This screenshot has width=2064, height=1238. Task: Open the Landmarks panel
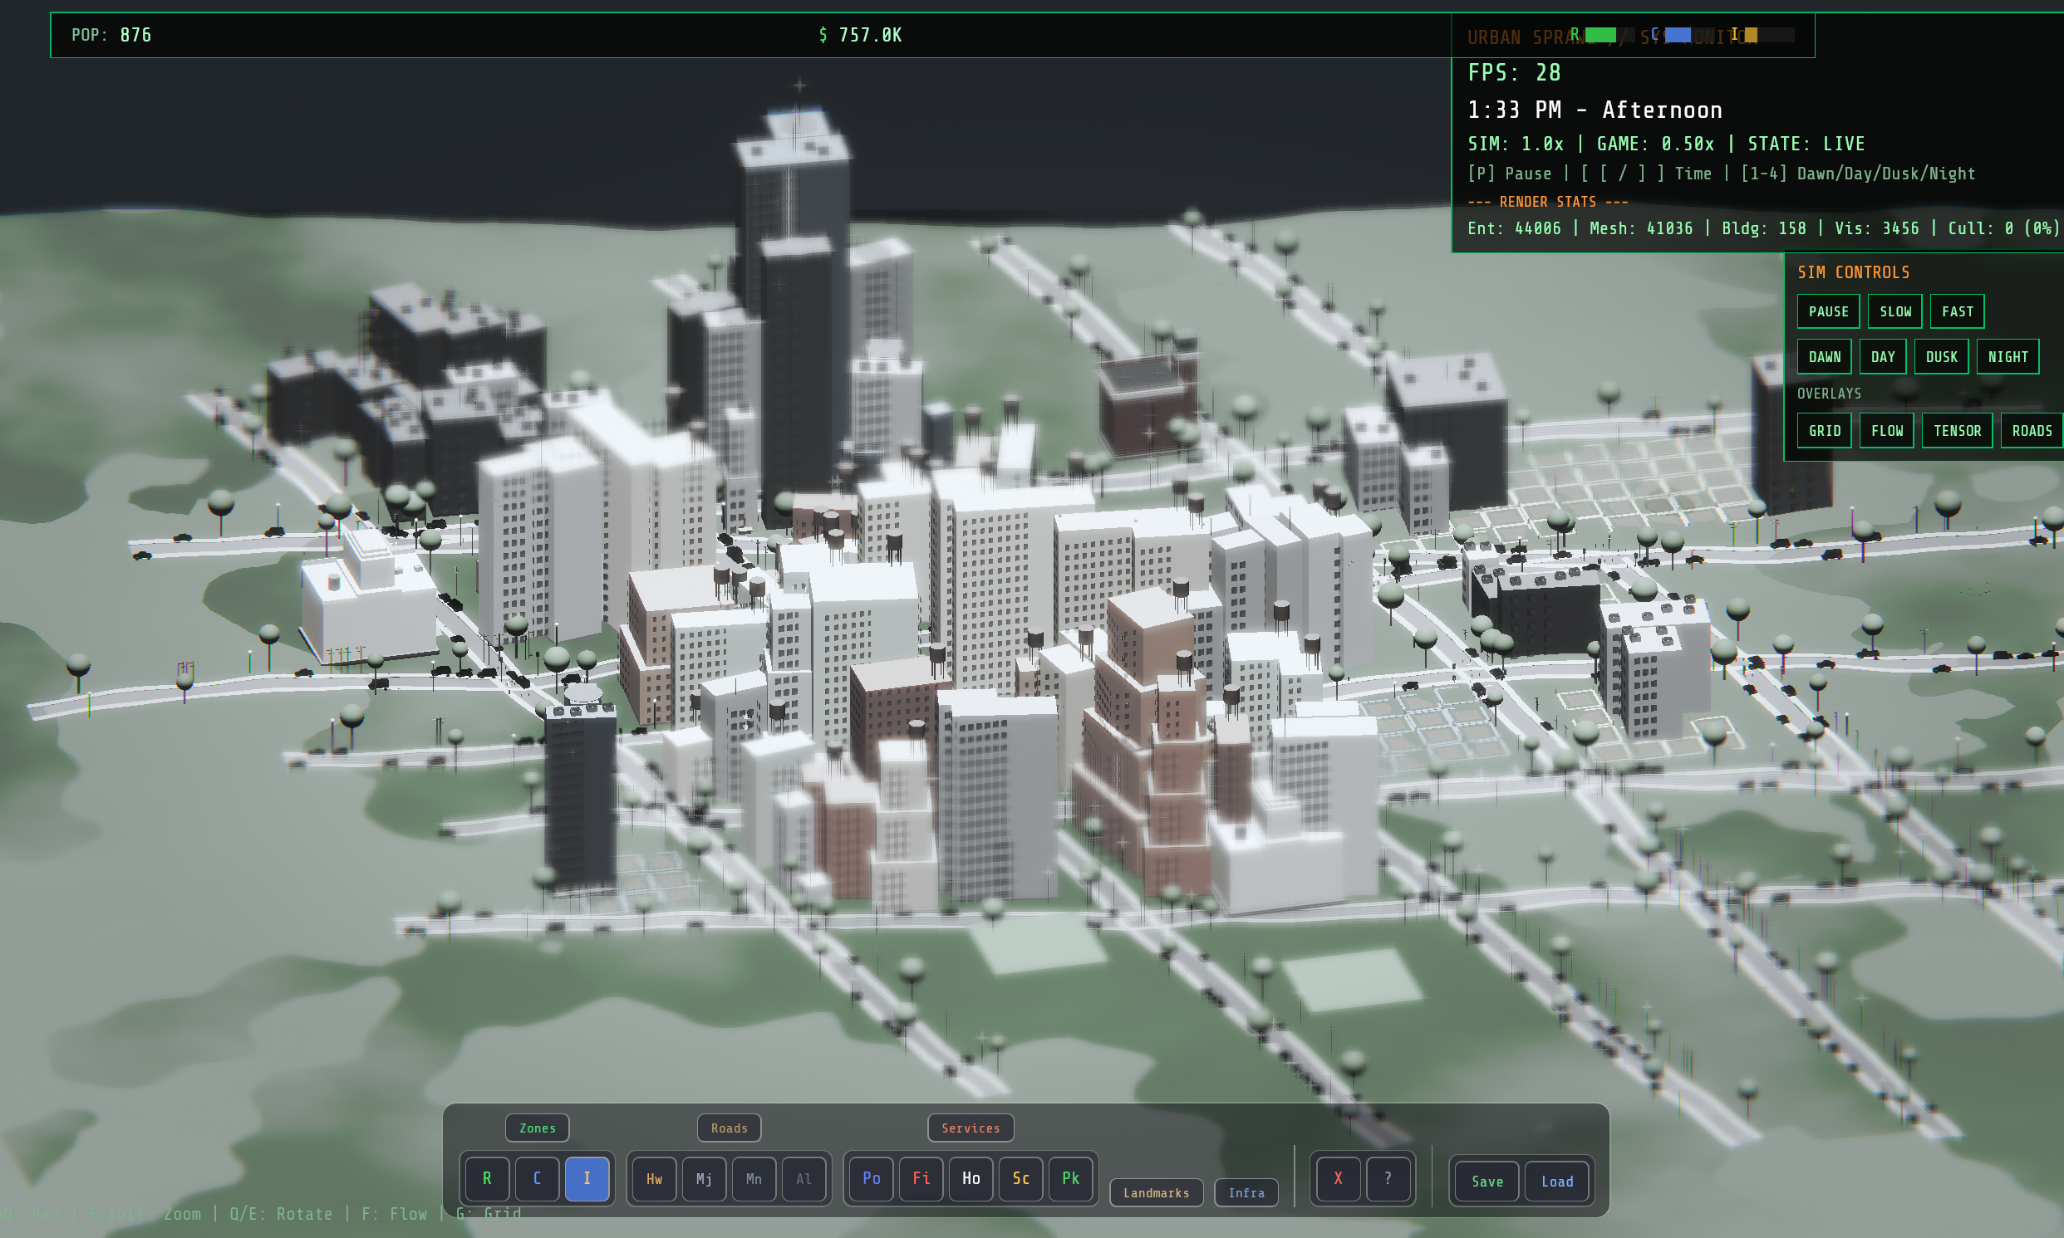tap(1156, 1192)
